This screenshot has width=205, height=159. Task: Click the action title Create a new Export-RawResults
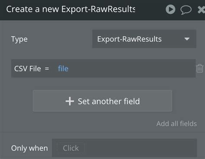click(70, 9)
